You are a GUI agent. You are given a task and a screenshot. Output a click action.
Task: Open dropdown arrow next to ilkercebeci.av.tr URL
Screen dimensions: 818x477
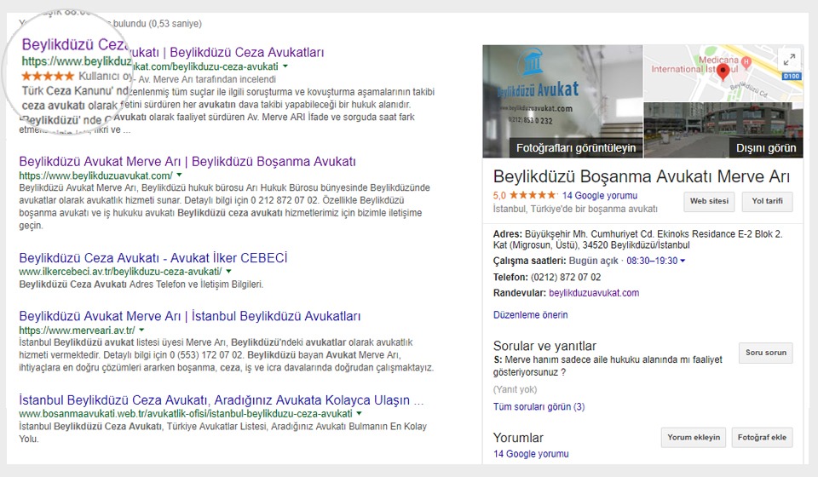coord(228,271)
